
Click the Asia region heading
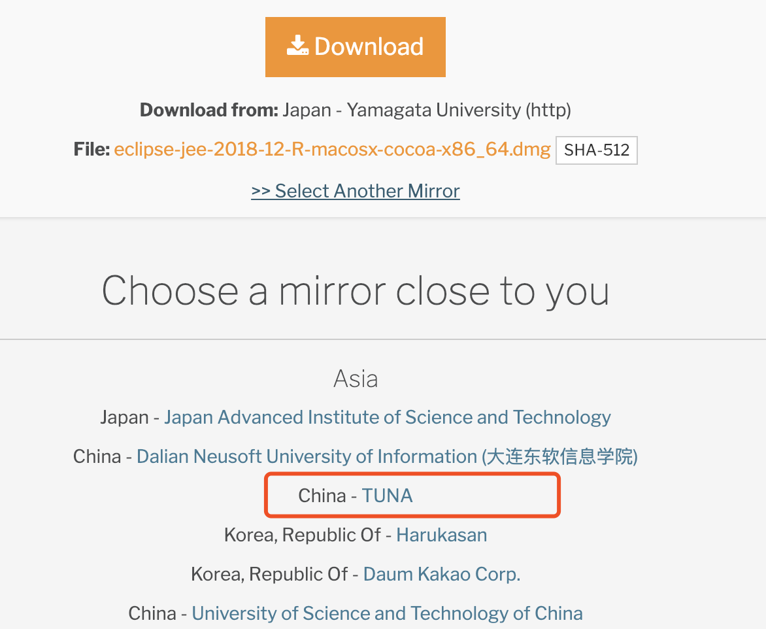coord(356,379)
